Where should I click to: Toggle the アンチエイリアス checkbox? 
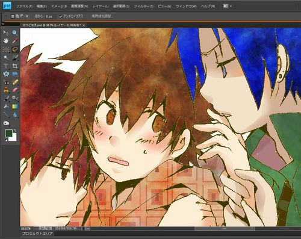click(x=61, y=16)
